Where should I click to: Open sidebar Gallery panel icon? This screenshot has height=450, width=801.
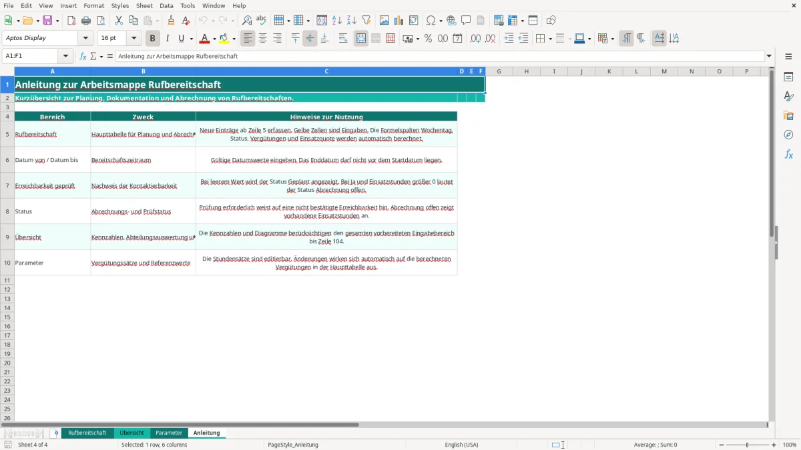click(x=788, y=115)
